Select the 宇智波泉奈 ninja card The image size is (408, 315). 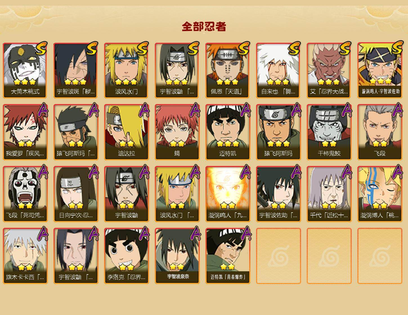pos(177,256)
